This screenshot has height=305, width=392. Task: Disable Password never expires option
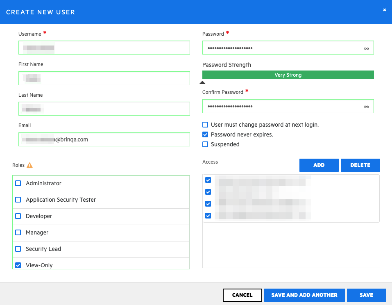coord(205,134)
